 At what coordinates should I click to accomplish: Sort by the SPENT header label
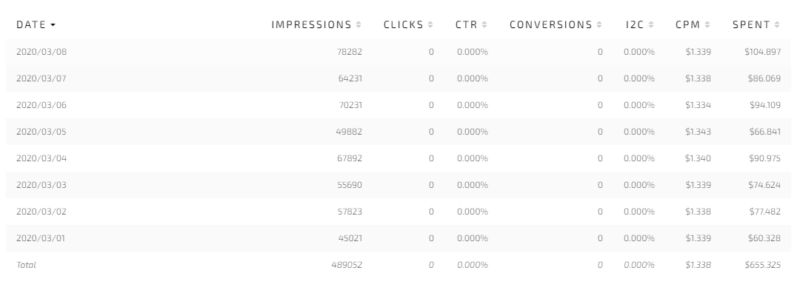click(751, 24)
